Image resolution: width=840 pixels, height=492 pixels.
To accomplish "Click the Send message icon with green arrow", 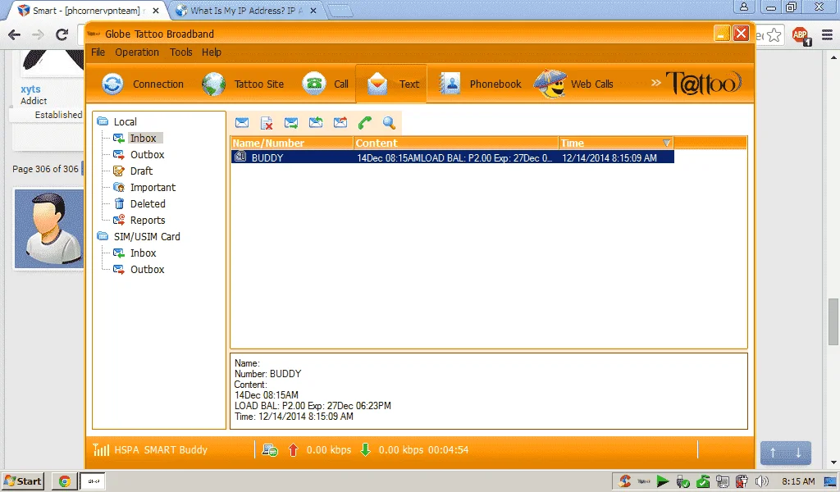I will tap(291, 123).
